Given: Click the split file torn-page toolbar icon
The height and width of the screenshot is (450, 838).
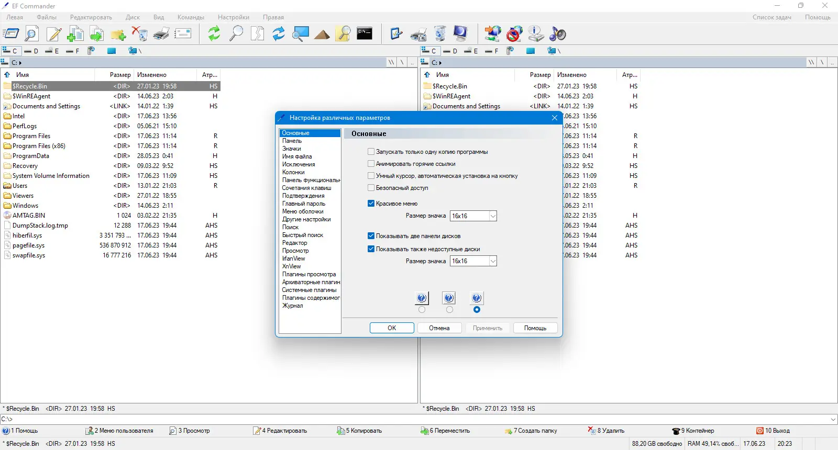Looking at the screenshot, I should pyautogui.click(x=258, y=34).
